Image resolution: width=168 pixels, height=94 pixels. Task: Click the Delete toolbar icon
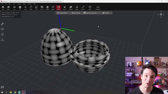(x=8, y=8)
